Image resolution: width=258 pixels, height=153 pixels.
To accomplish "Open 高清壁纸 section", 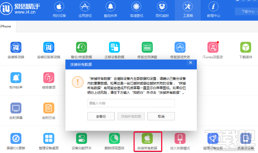I will click(x=136, y=10).
